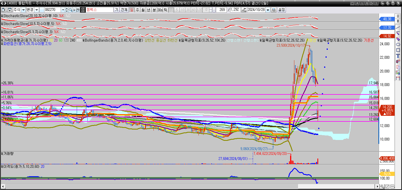Click the chart layout icon at toolbar start
The image size is (402, 190).
pos(4,10)
